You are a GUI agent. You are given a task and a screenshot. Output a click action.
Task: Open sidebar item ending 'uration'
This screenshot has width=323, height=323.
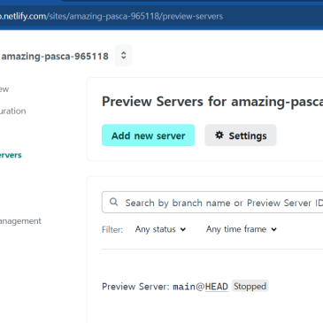(x=13, y=111)
